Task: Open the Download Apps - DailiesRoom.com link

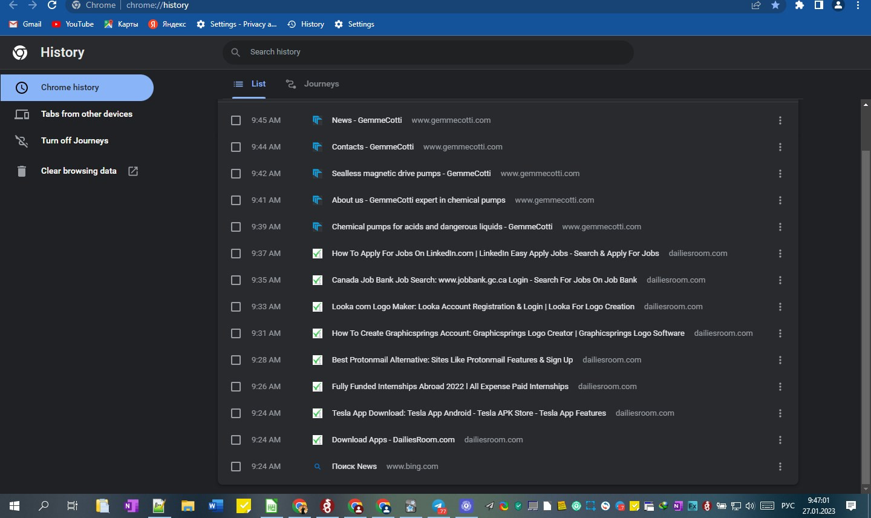Action: [393, 440]
